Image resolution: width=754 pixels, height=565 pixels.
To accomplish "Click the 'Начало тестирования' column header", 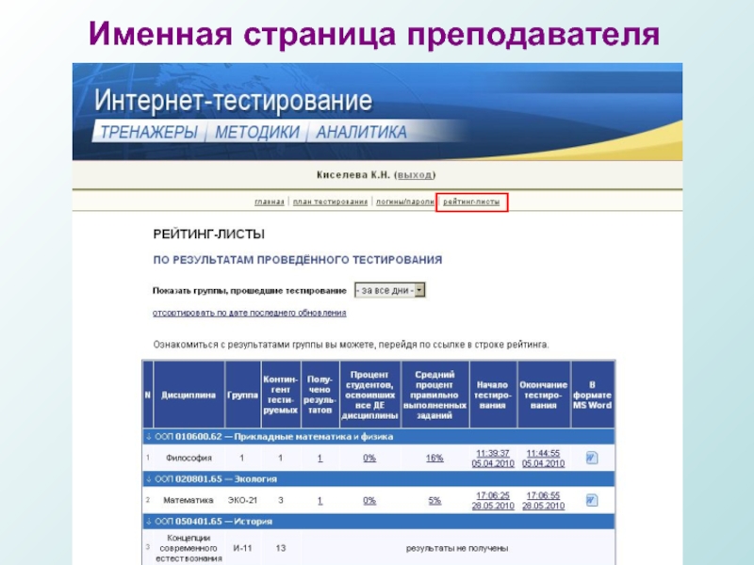I will (x=492, y=395).
